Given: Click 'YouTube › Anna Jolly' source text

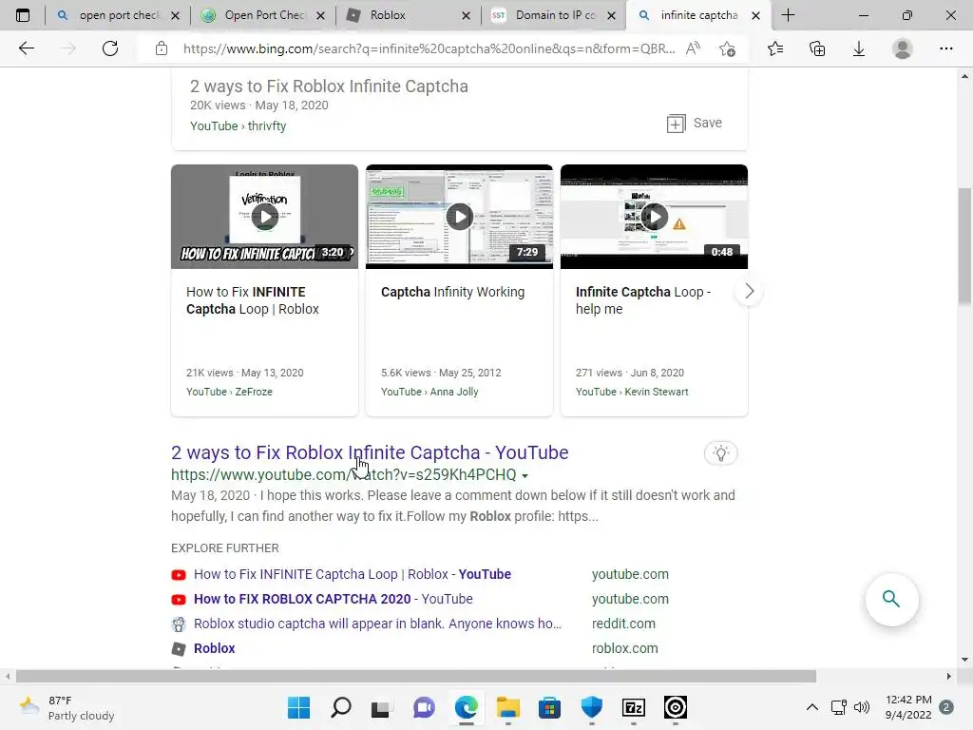Looking at the screenshot, I should tap(429, 392).
